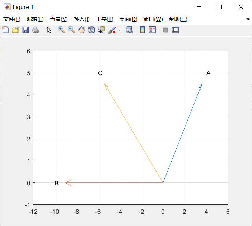Print the figure using the printer icon
The width and height of the screenshot is (252, 226).
pos(36,30)
